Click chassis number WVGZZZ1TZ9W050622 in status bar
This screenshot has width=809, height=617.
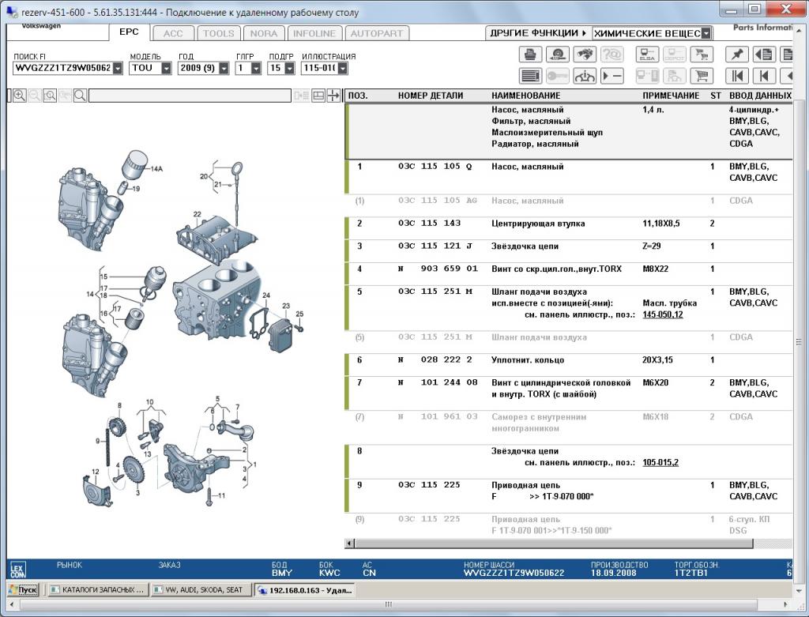[514, 573]
